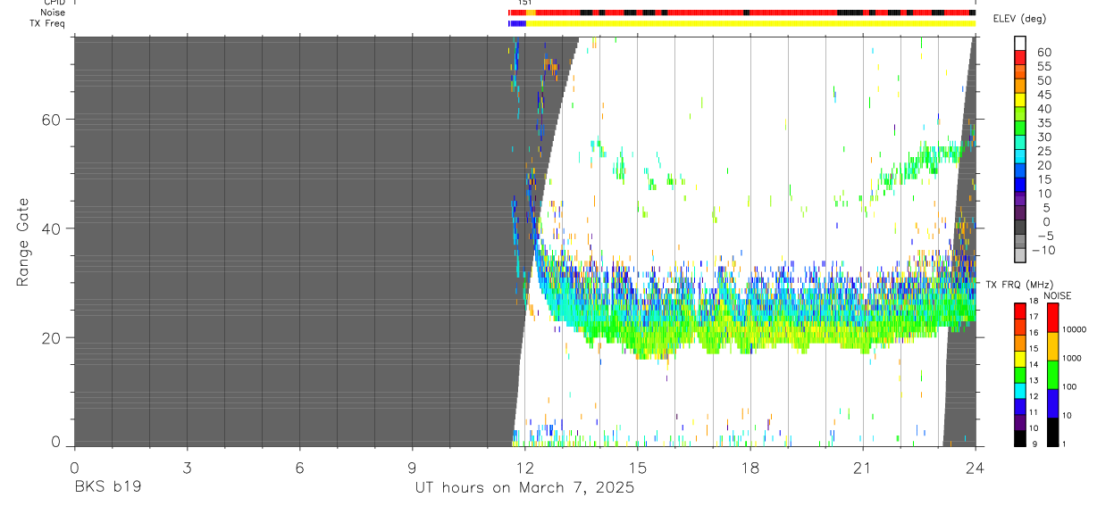The width and height of the screenshot is (1097, 506).
Task: Click the white top segment of ELEV colorbar
Action: 1020,44
